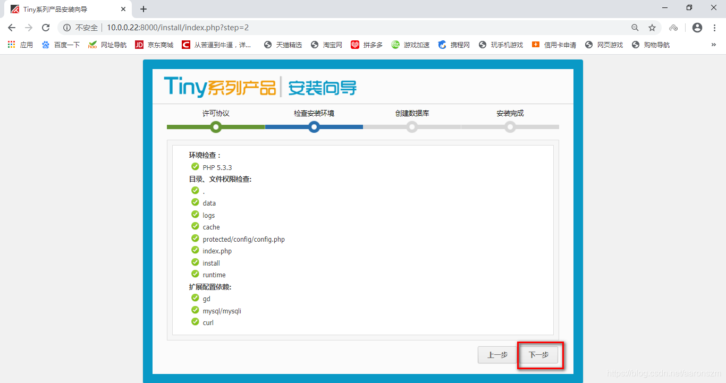This screenshot has width=726, height=383.
Task: Expand the hidden bookmarks chevron
Action: pyautogui.click(x=713, y=45)
